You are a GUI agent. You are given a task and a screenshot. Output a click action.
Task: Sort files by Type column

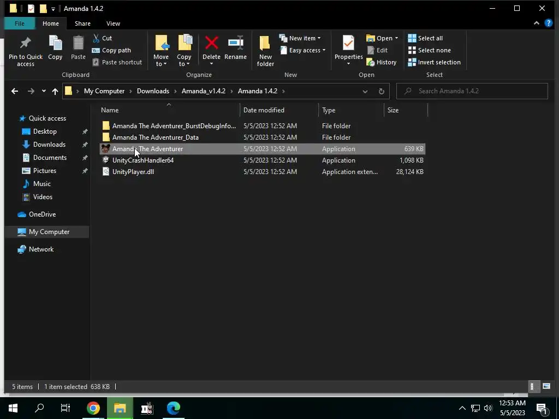351,110
